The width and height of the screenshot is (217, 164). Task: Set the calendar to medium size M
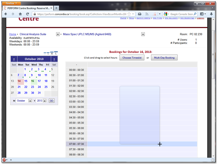click(x=52, y=53)
